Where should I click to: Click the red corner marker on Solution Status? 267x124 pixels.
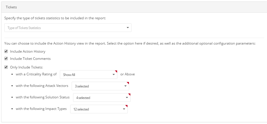tap(129, 95)
